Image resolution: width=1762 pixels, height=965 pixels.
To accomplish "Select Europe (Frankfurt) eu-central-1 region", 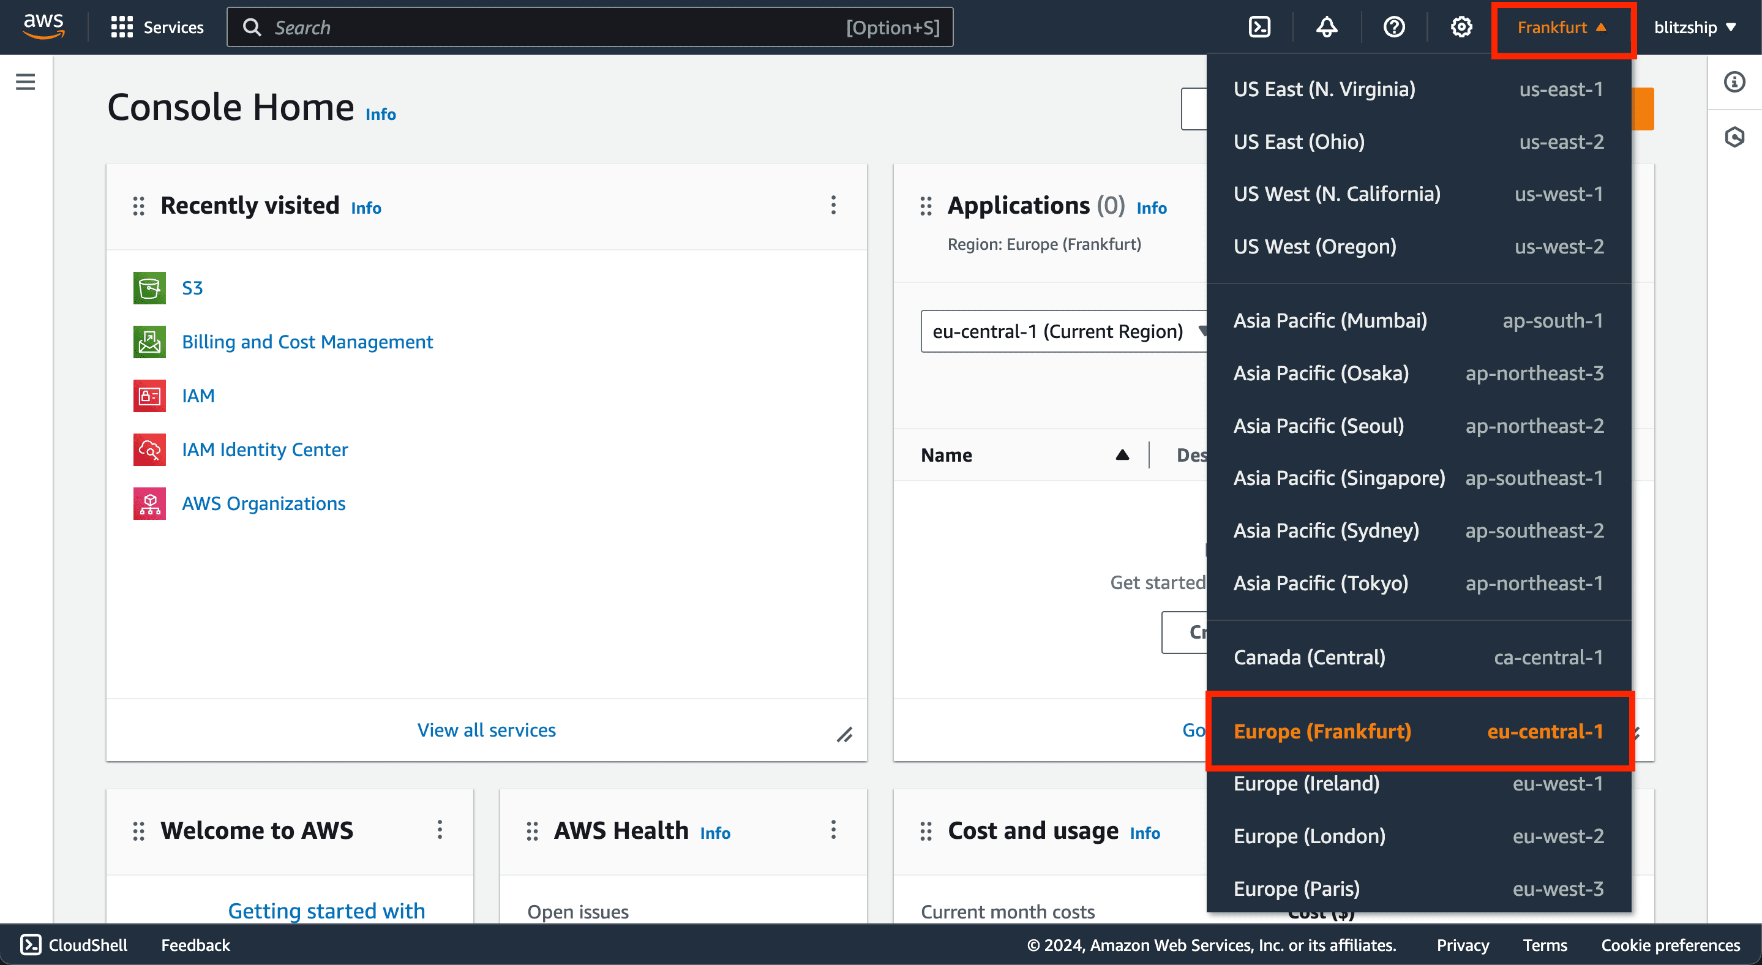I will point(1419,731).
